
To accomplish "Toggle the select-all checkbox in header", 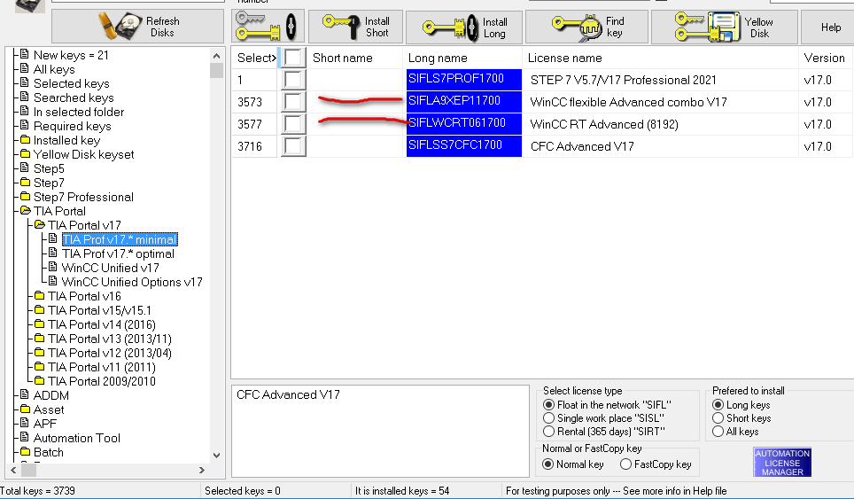I will click(x=293, y=58).
